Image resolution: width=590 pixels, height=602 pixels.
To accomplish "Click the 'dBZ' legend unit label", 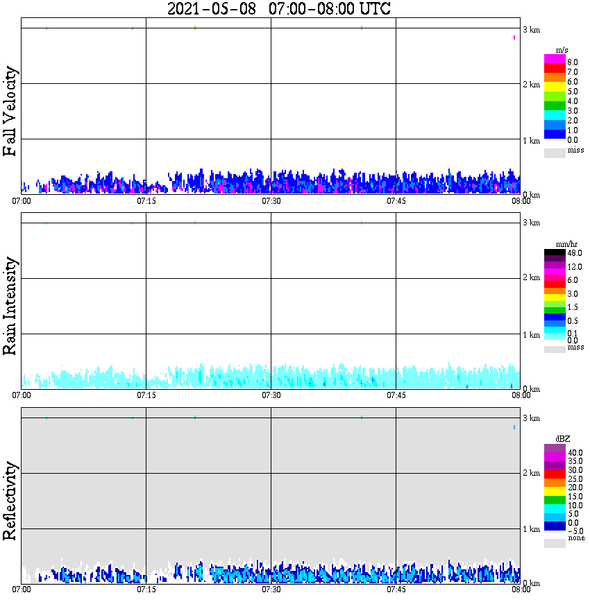I will tap(562, 439).
